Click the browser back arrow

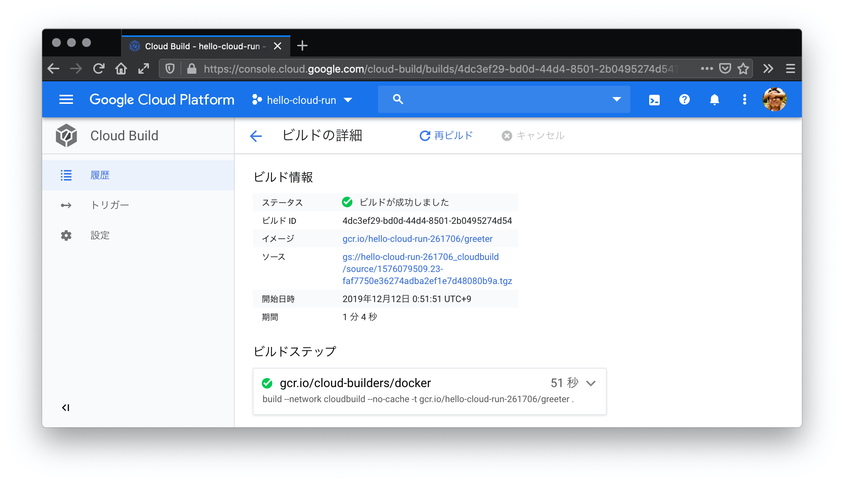point(53,68)
